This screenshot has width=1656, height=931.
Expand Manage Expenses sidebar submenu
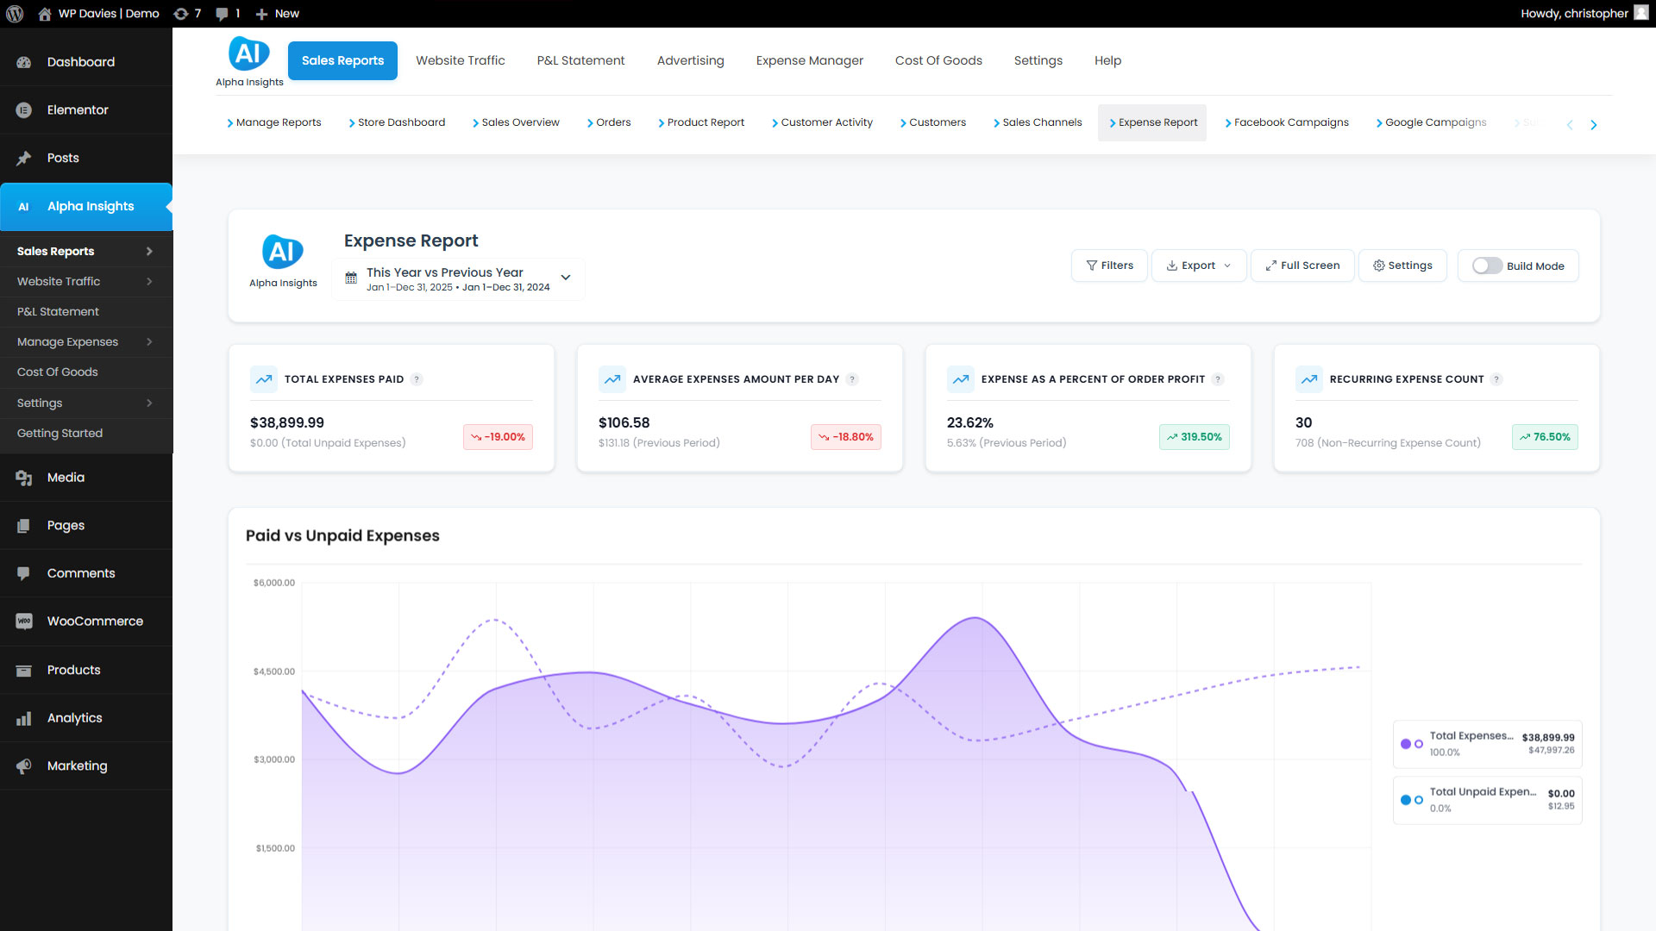(x=149, y=342)
